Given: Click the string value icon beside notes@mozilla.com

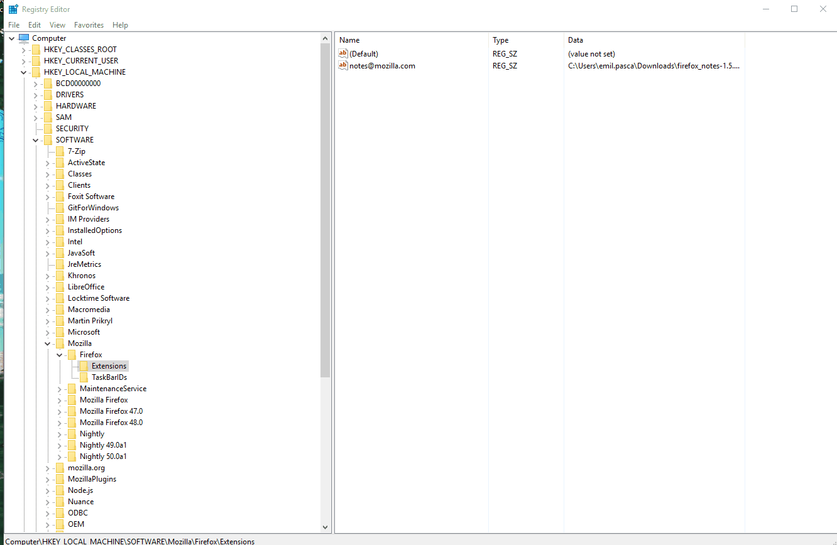Looking at the screenshot, I should (343, 65).
